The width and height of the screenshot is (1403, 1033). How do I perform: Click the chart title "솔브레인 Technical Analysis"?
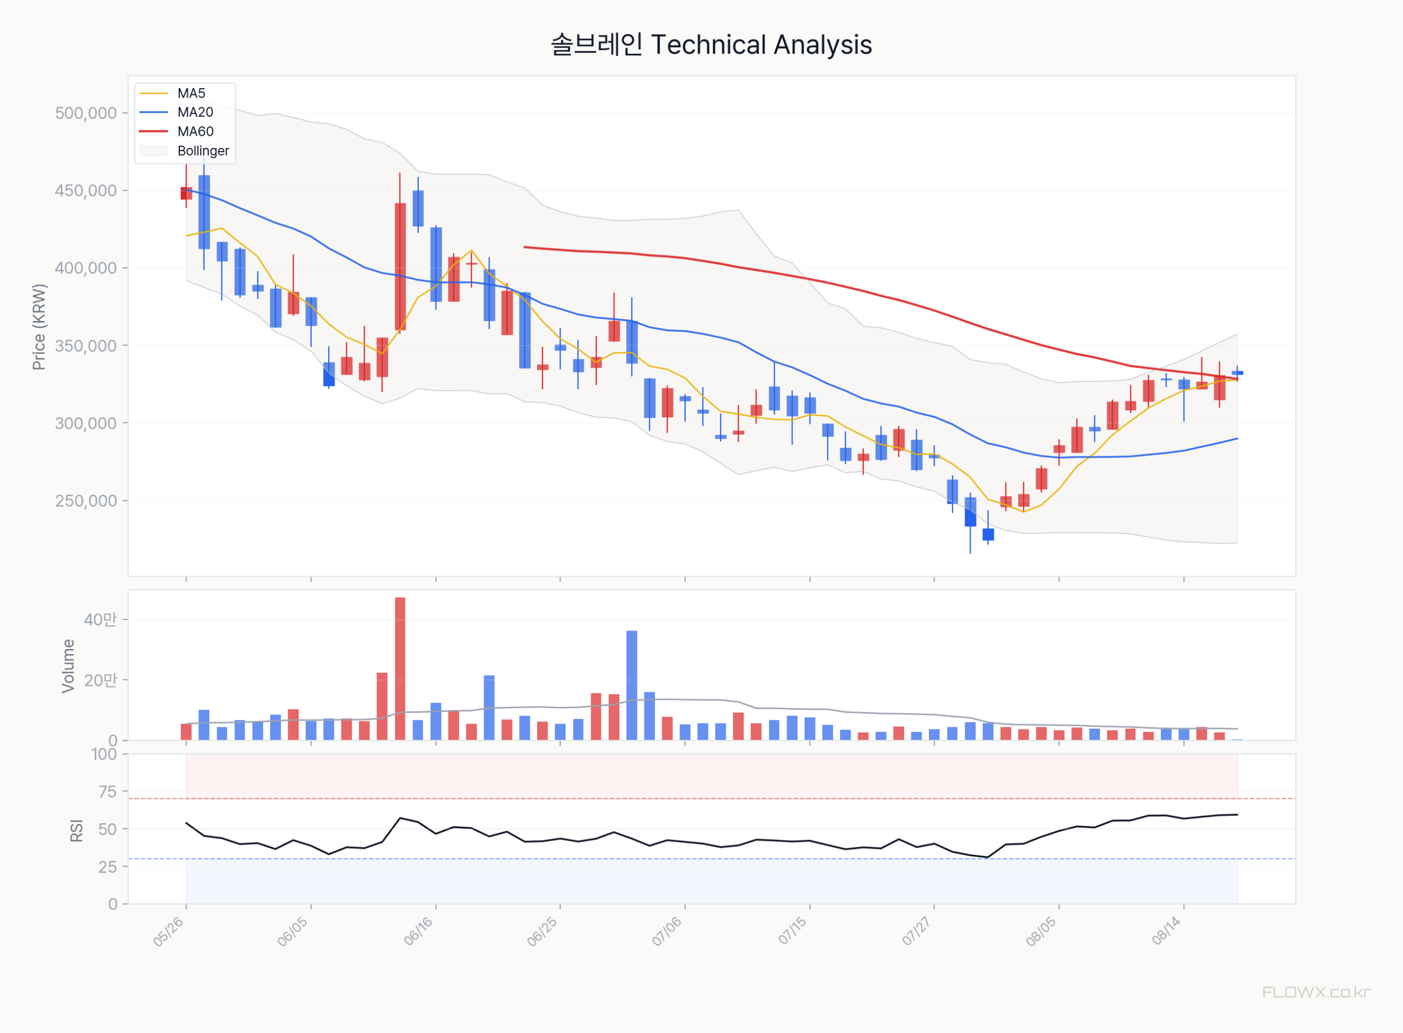pyautogui.click(x=711, y=45)
